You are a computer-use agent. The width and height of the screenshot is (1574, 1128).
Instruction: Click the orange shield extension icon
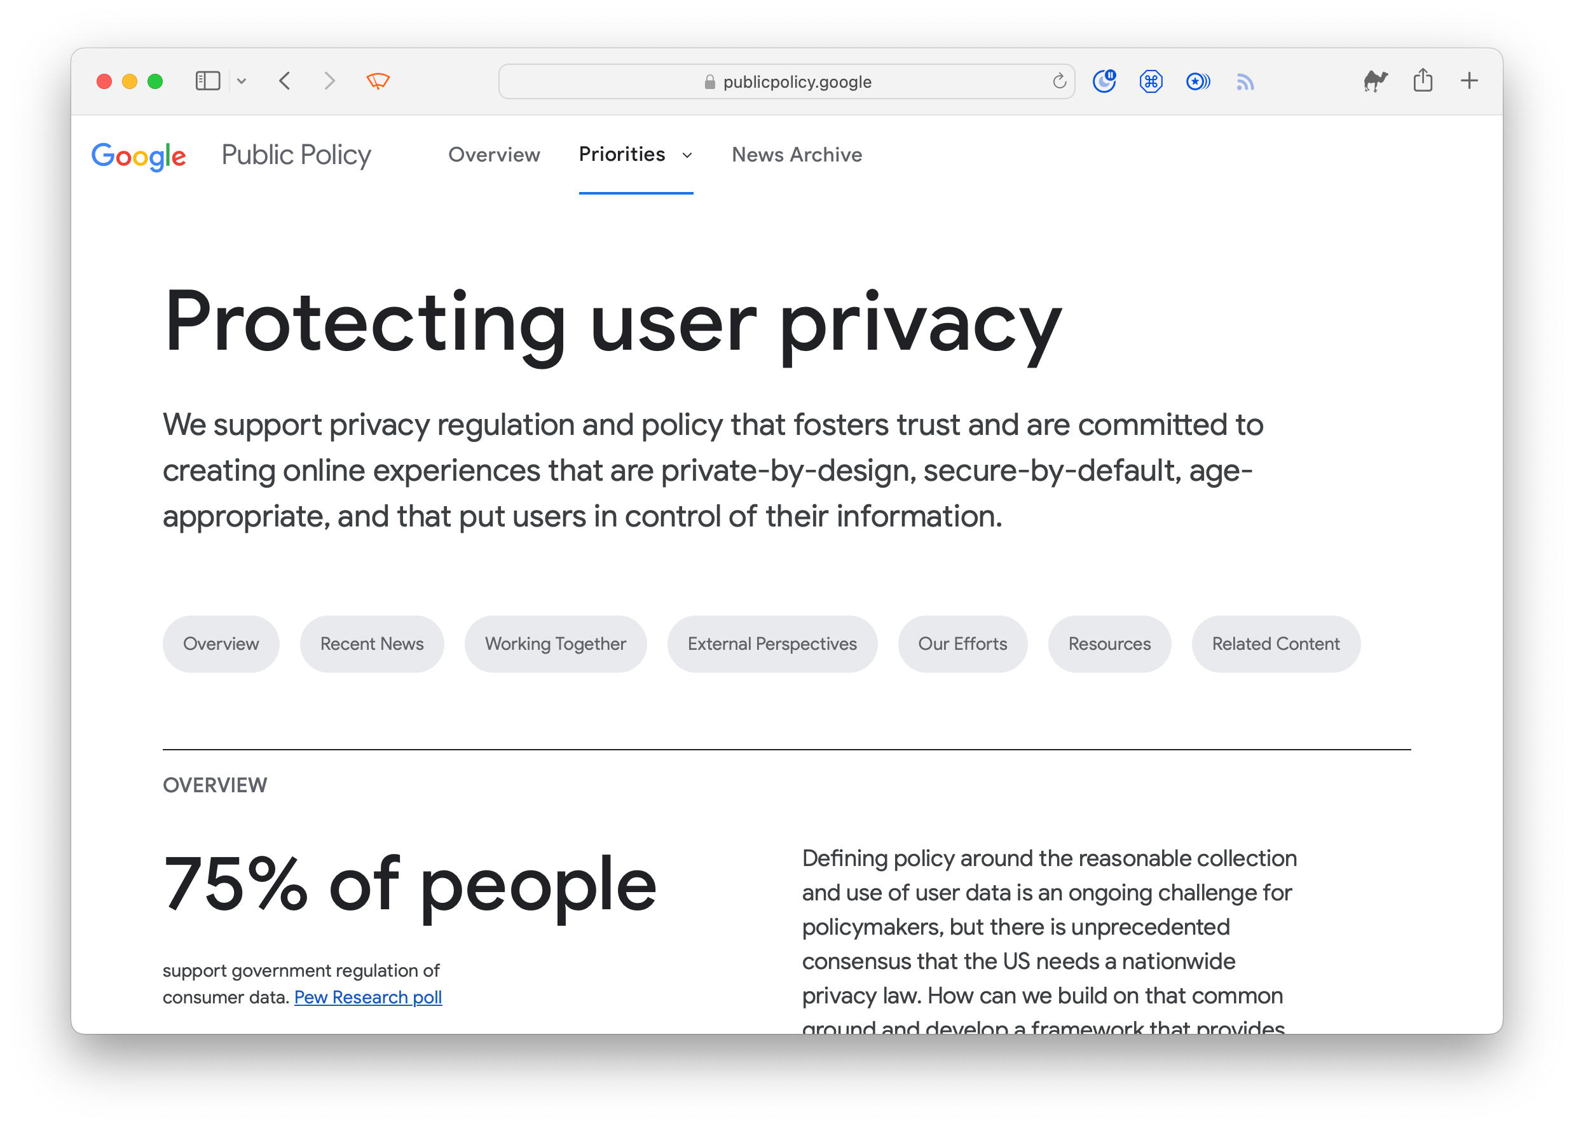pos(378,81)
